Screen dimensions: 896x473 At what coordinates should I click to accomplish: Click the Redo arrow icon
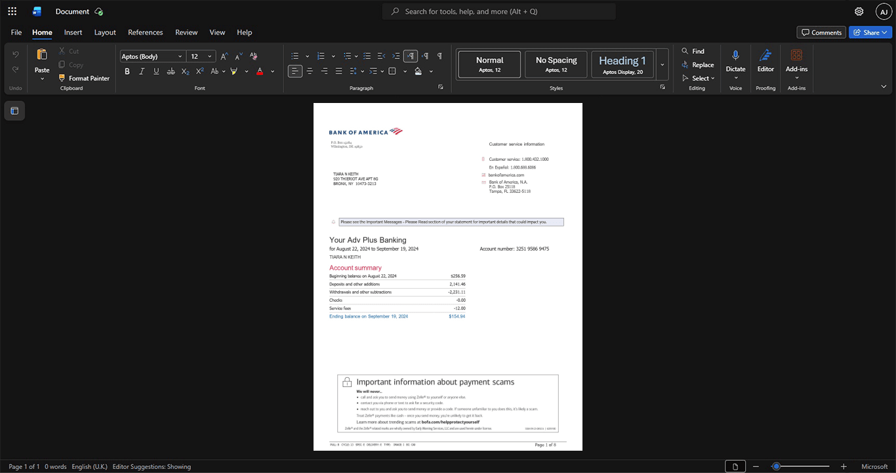pos(16,69)
